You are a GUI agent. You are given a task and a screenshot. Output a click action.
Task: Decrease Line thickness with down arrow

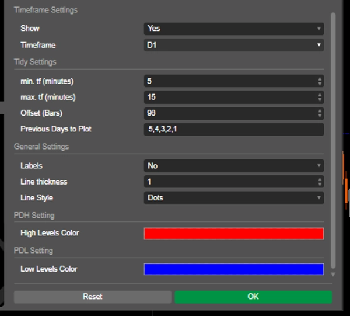point(320,185)
